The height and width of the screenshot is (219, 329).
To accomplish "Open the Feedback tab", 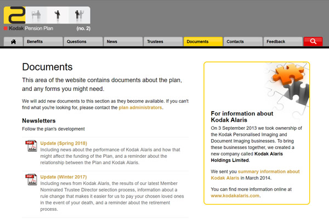I will click(283, 42).
